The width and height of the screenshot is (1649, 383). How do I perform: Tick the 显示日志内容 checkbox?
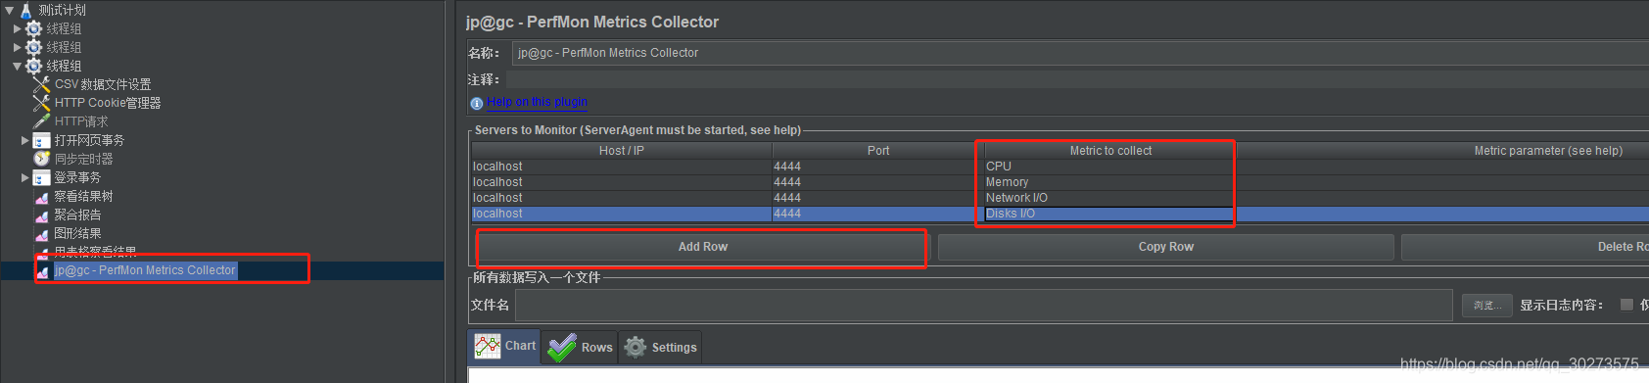[1626, 305]
